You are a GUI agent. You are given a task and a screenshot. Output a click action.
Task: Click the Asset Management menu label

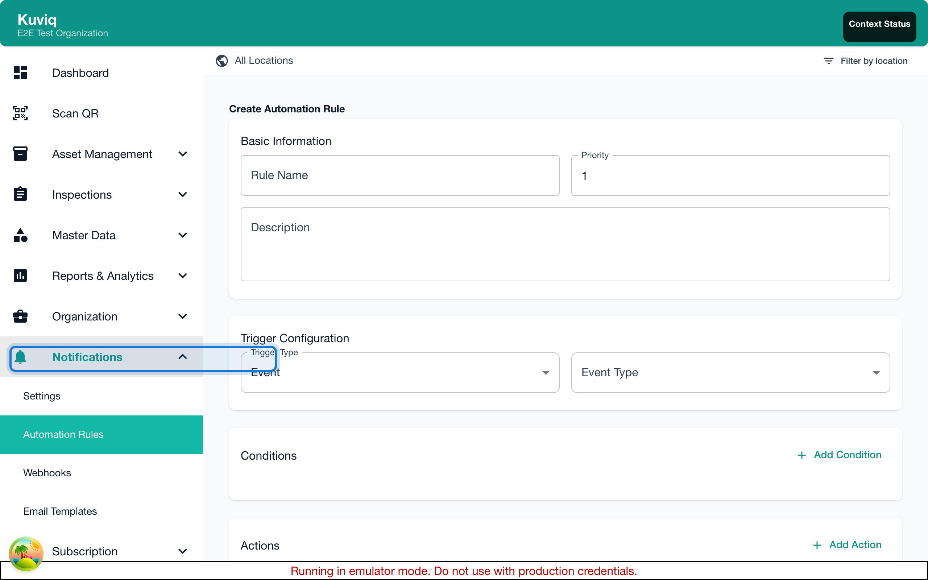[x=102, y=154]
